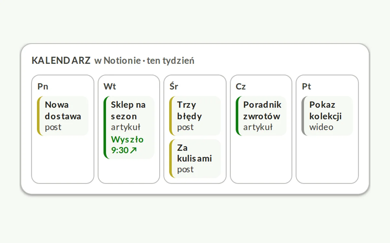Select the Wt day column header

110,87
